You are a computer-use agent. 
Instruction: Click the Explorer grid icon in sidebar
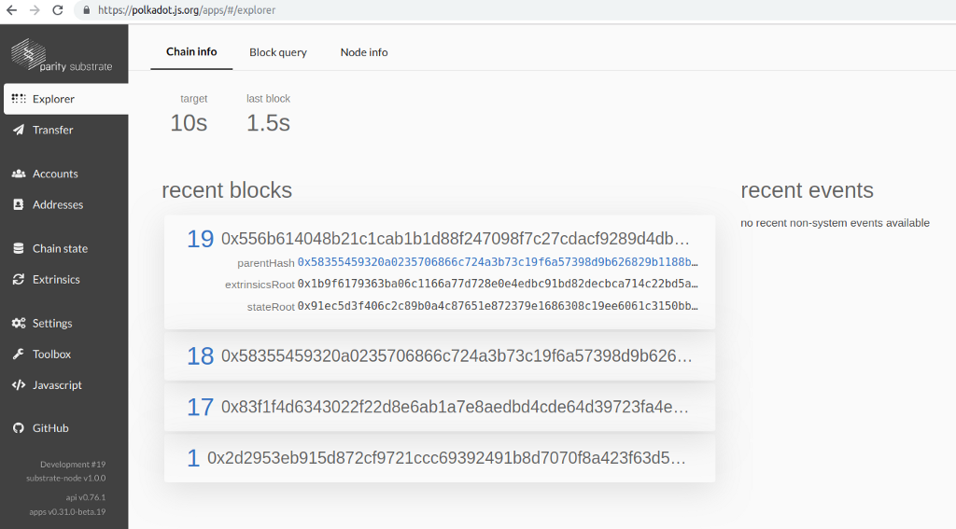pos(19,99)
